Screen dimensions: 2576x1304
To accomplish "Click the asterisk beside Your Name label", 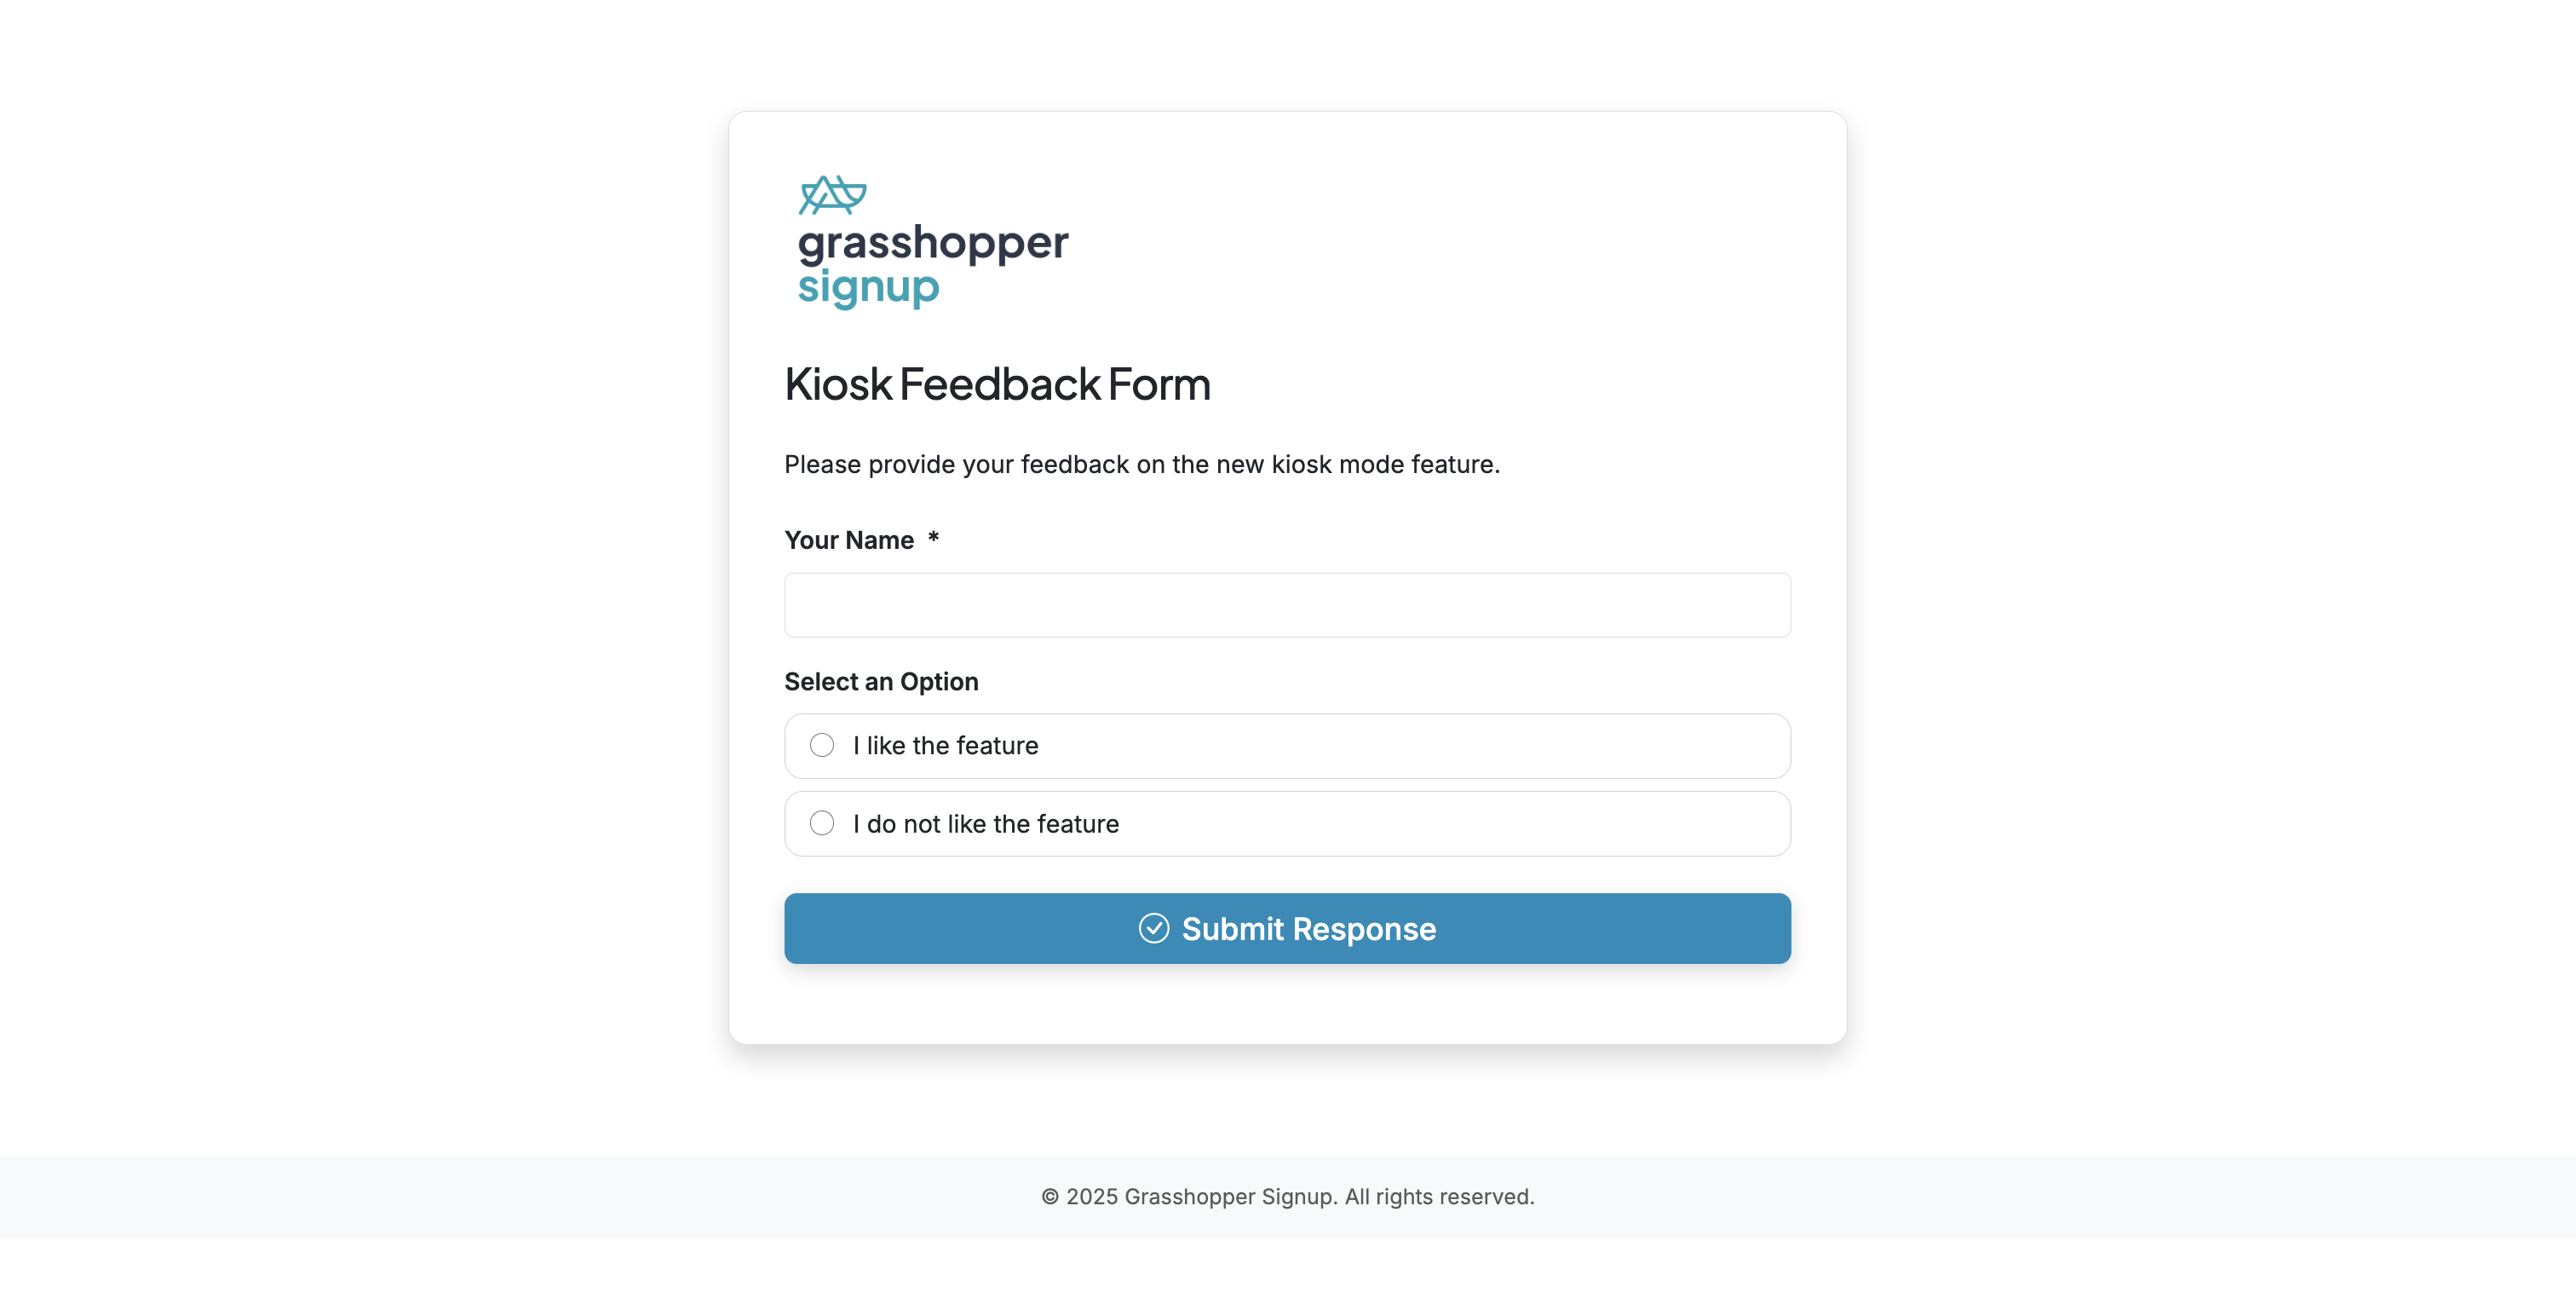I will (934, 539).
